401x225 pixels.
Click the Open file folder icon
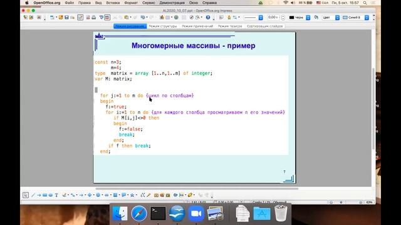click(x=61, y=17)
